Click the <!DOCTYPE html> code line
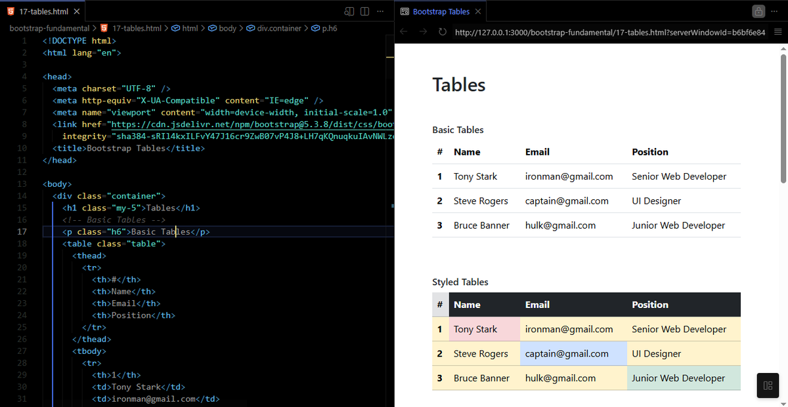The image size is (788, 407). pyautogui.click(x=78, y=41)
